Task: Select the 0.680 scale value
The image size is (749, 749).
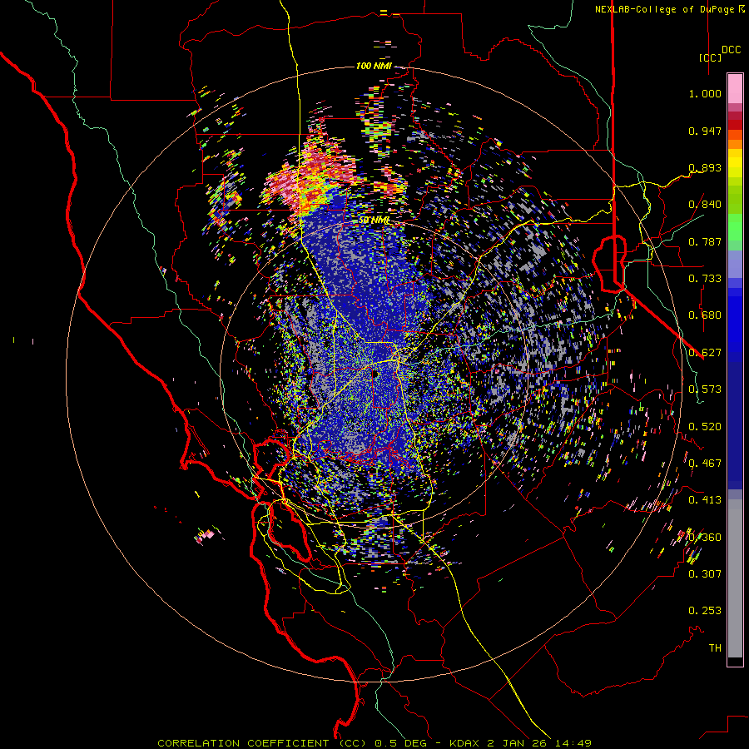Action: click(x=705, y=315)
